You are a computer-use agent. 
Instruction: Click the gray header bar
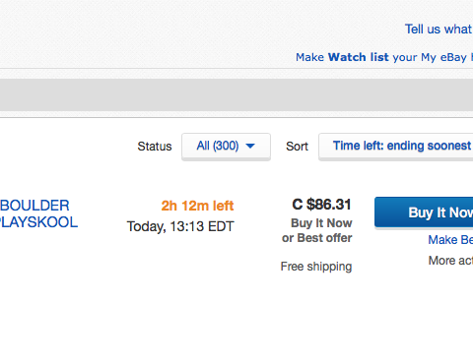(x=236, y=94)
